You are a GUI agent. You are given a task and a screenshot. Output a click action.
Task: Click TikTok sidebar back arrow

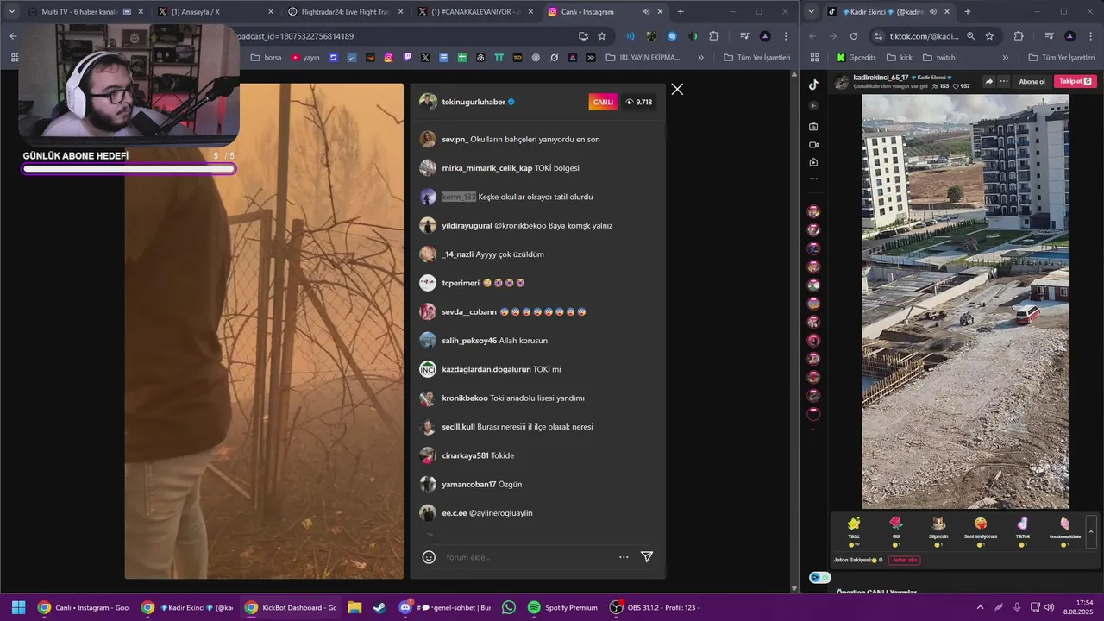tap(813, 105)
